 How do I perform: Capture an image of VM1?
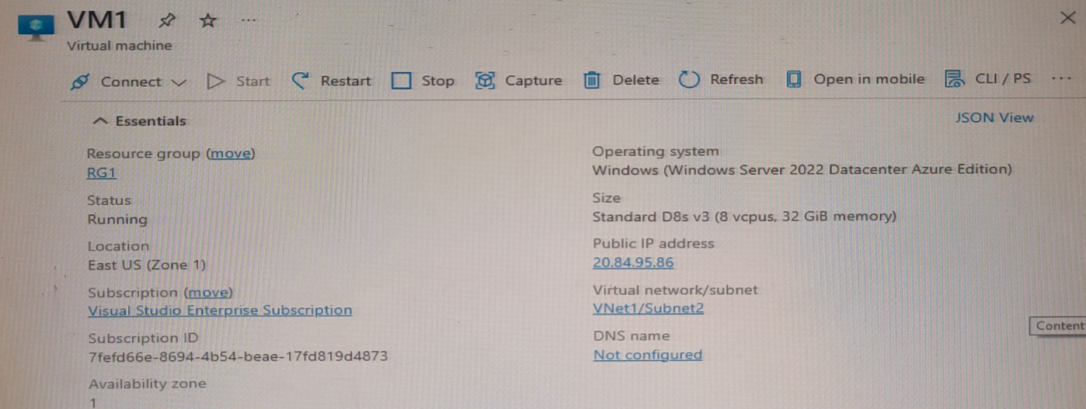(533, 81)
